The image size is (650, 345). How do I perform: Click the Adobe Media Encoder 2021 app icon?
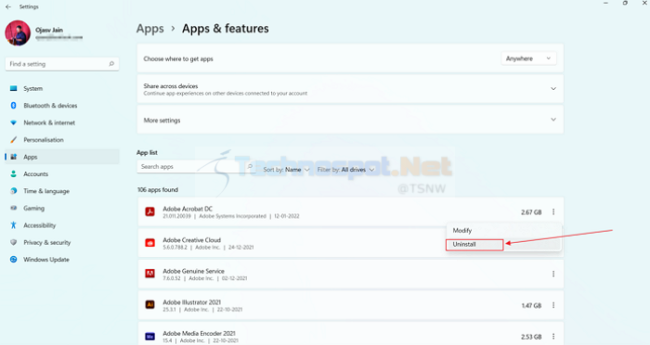[x=149, y=337]
